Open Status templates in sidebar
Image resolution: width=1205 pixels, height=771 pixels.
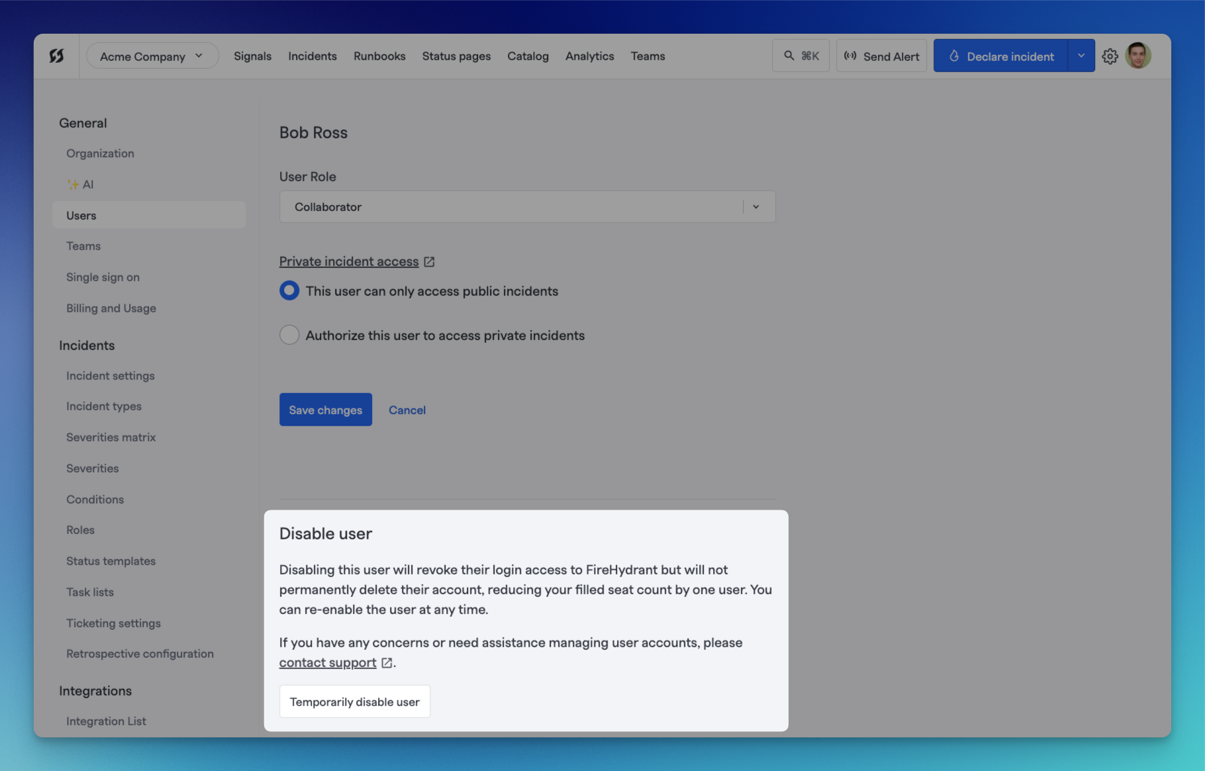[111, 561]
